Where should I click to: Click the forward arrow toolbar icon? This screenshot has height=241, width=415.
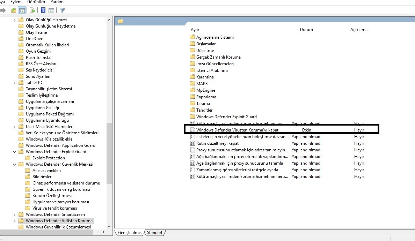click(3, 10)
